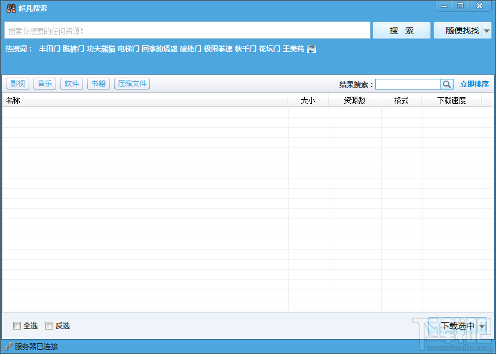The width and height of the screenshot is (496, 354).
Task: Close the 超凡搜索 window
Action: [479, 6]
